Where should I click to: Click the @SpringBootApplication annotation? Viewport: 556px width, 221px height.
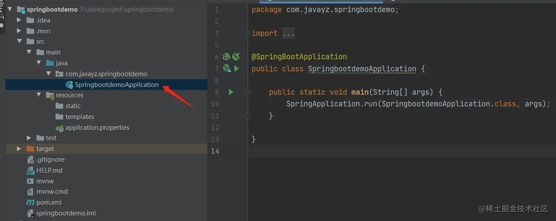click(299, 57)
